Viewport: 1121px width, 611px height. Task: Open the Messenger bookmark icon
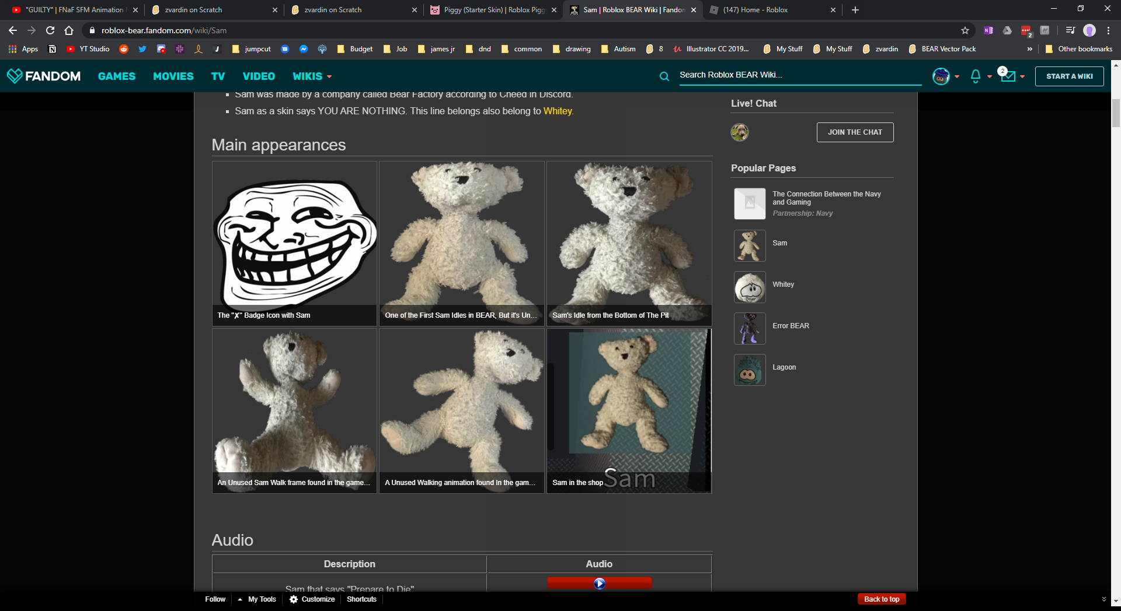tap(304, 49)
